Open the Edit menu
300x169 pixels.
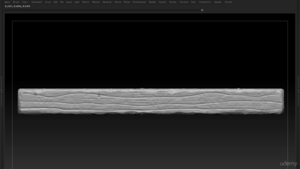(55, 2)
